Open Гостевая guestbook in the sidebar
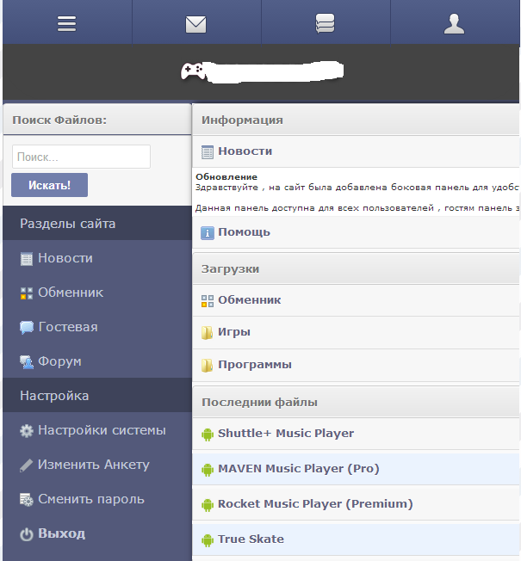 click(67, 327)
